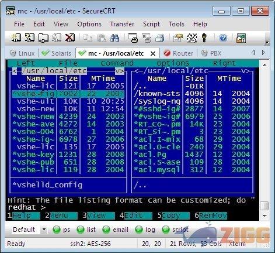
Task: Click the 4Edit function key label
Action: click(136, 216)
